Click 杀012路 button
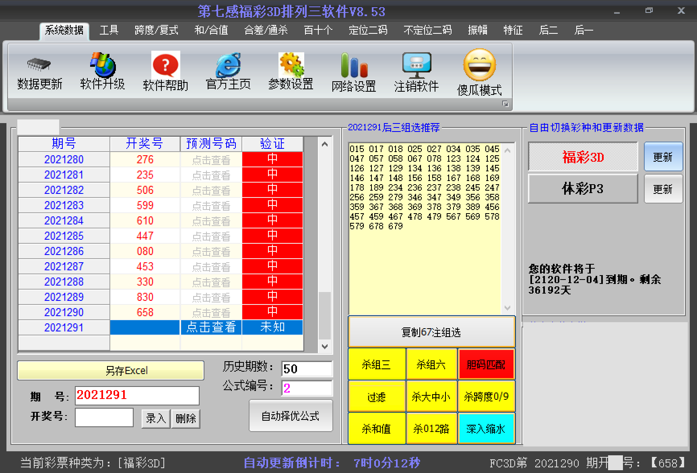The height and width of the screenshot is (473, 697). click(x=431, y=429)
